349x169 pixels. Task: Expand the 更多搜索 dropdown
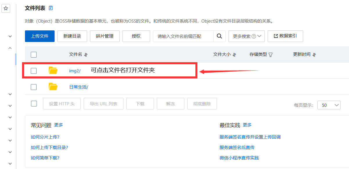[247, 36]
